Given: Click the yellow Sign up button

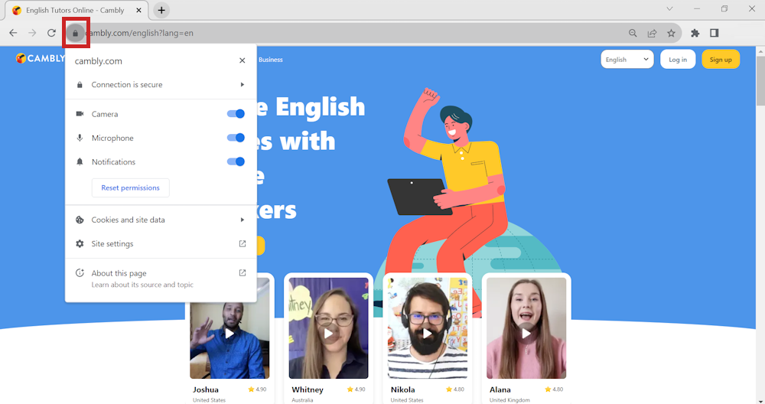Looking at the screenshot, I should pyautogui.click(x=720, y=60).
